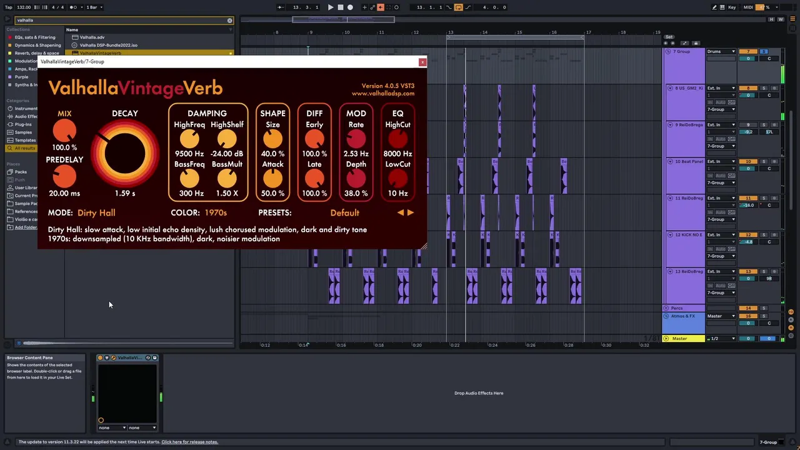Click the Tap tempo button

[9, 7]
